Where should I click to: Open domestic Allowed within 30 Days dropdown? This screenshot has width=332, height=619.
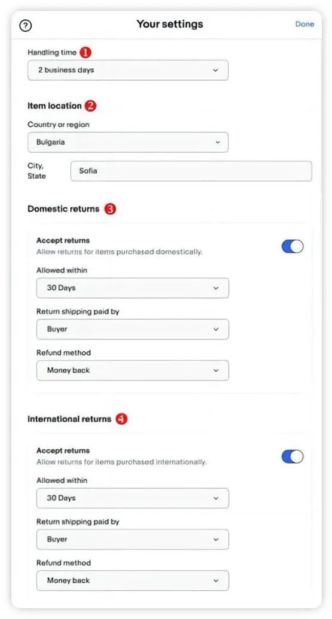(x=133, y=288)
